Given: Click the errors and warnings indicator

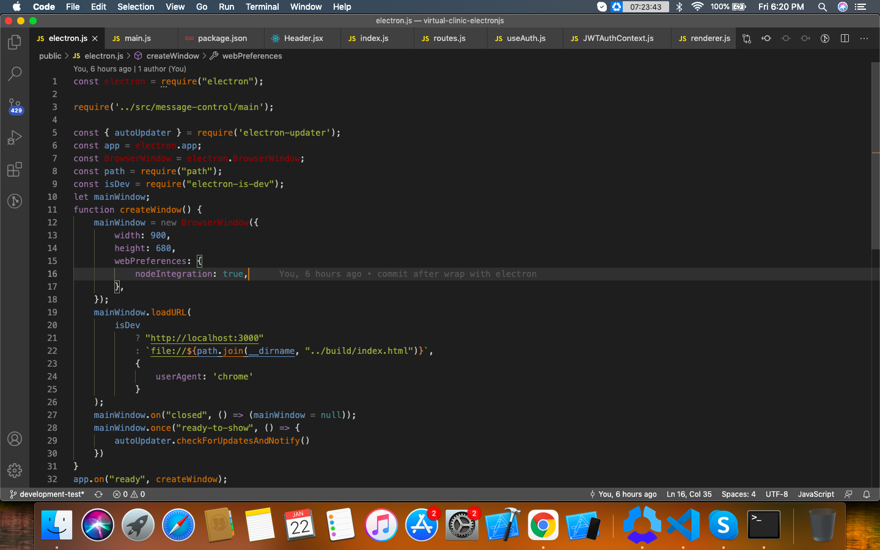Looking at the screenshot, I should pyautogui.click(x=127, y=494).
